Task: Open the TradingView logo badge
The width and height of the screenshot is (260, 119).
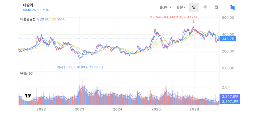Action: [28, 96]
